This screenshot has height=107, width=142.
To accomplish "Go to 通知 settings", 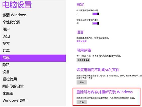I will pos(6,36).
